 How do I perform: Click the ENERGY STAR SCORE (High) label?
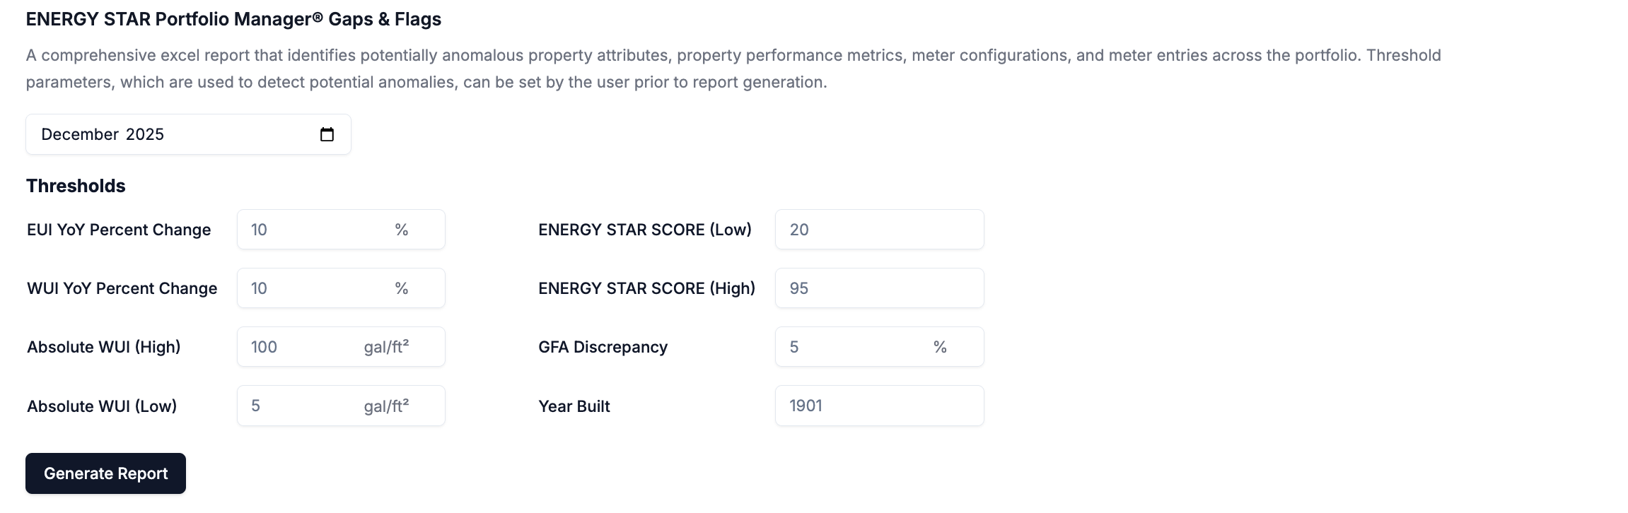point(646,288)
